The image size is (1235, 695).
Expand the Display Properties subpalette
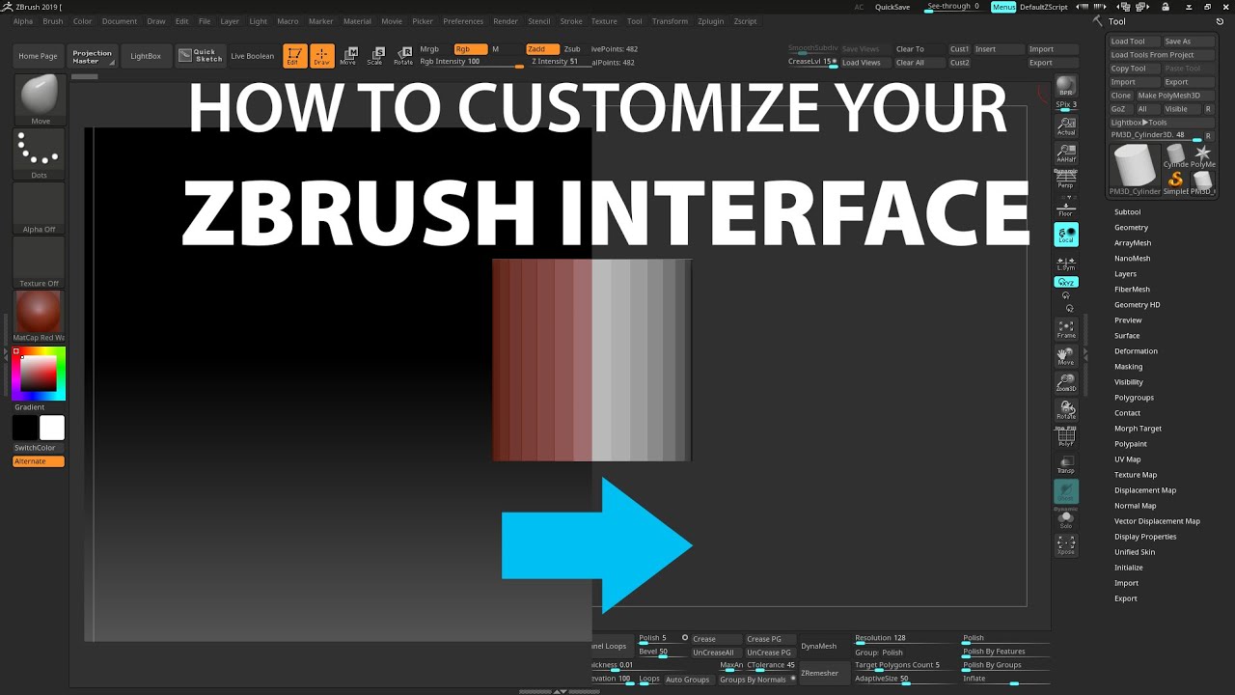1145,537
